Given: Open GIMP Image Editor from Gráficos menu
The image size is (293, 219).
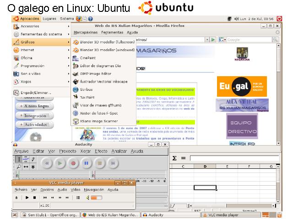Looking at the screenshot, I should (x=95, y=73).
